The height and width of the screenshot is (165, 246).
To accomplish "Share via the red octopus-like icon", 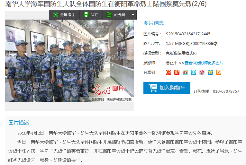I will [202, 72].
